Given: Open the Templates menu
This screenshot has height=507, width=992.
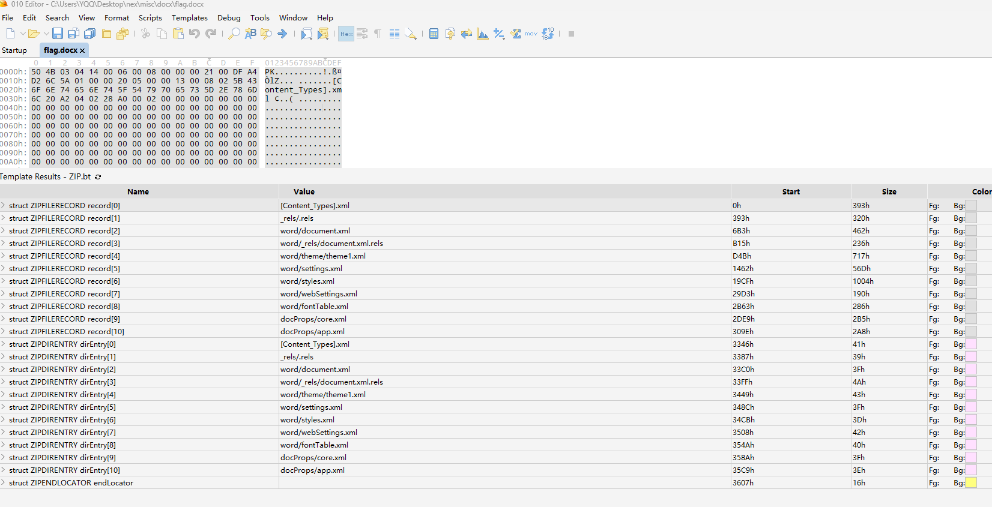Looking at the screenshot, I should pyautogui.click(x=189, y=18).
